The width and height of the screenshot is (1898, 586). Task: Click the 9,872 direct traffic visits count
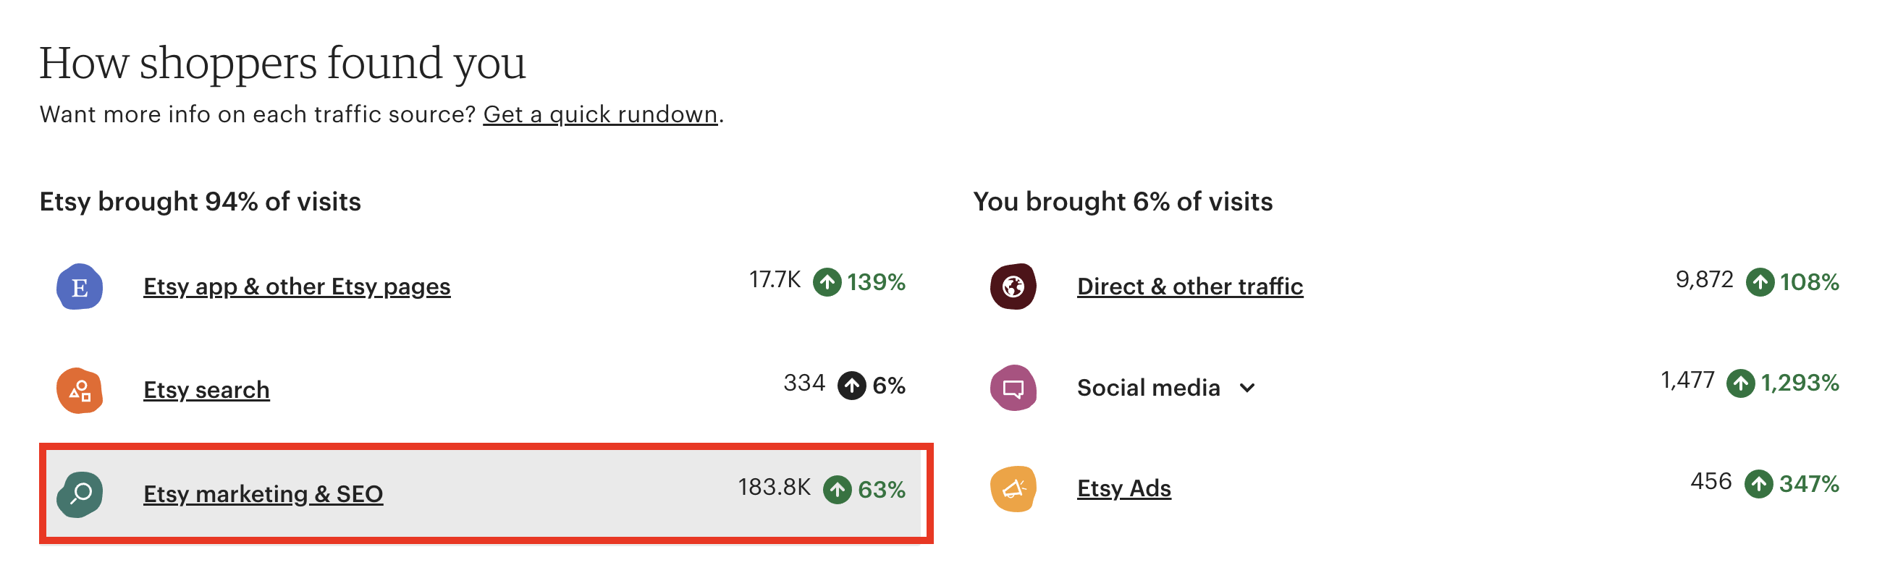(1703, 280)
